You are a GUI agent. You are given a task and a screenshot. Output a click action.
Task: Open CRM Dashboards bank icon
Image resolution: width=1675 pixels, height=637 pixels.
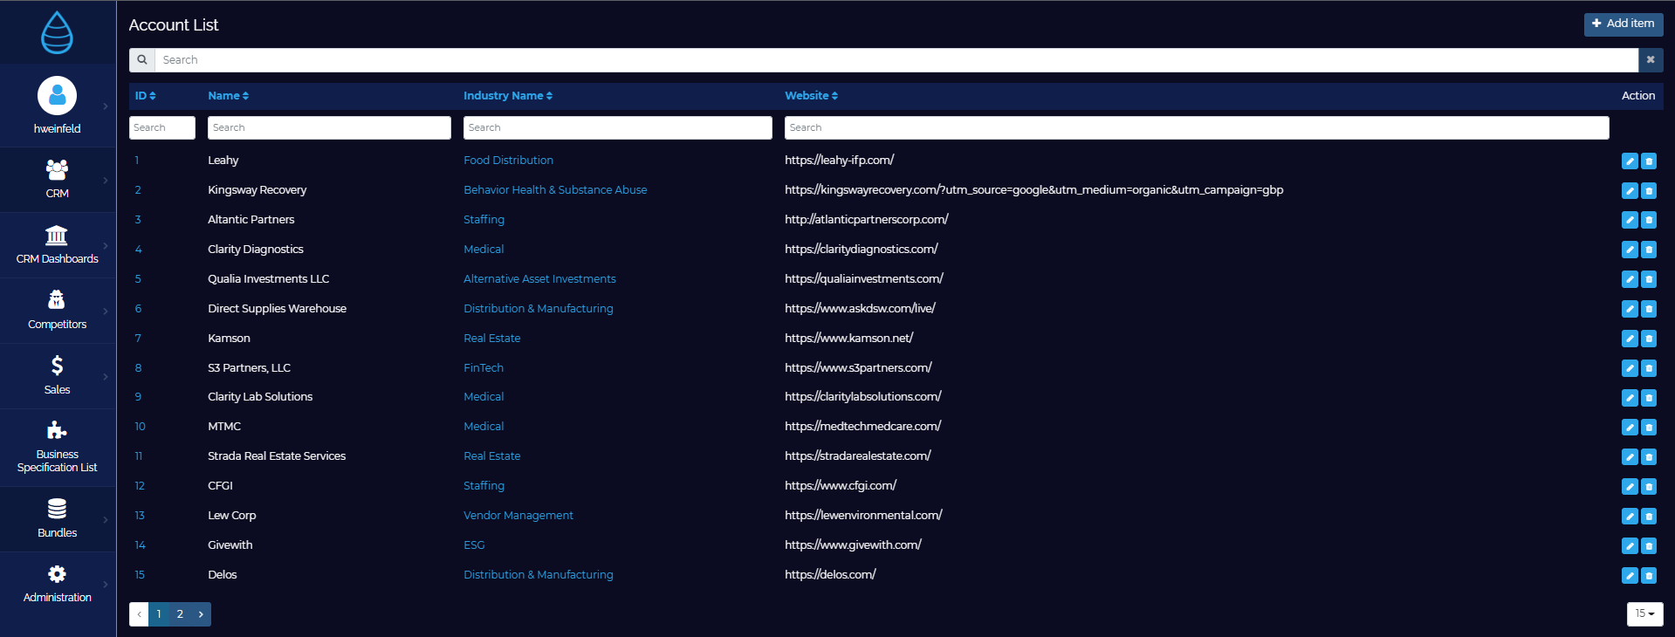[57, 235]
